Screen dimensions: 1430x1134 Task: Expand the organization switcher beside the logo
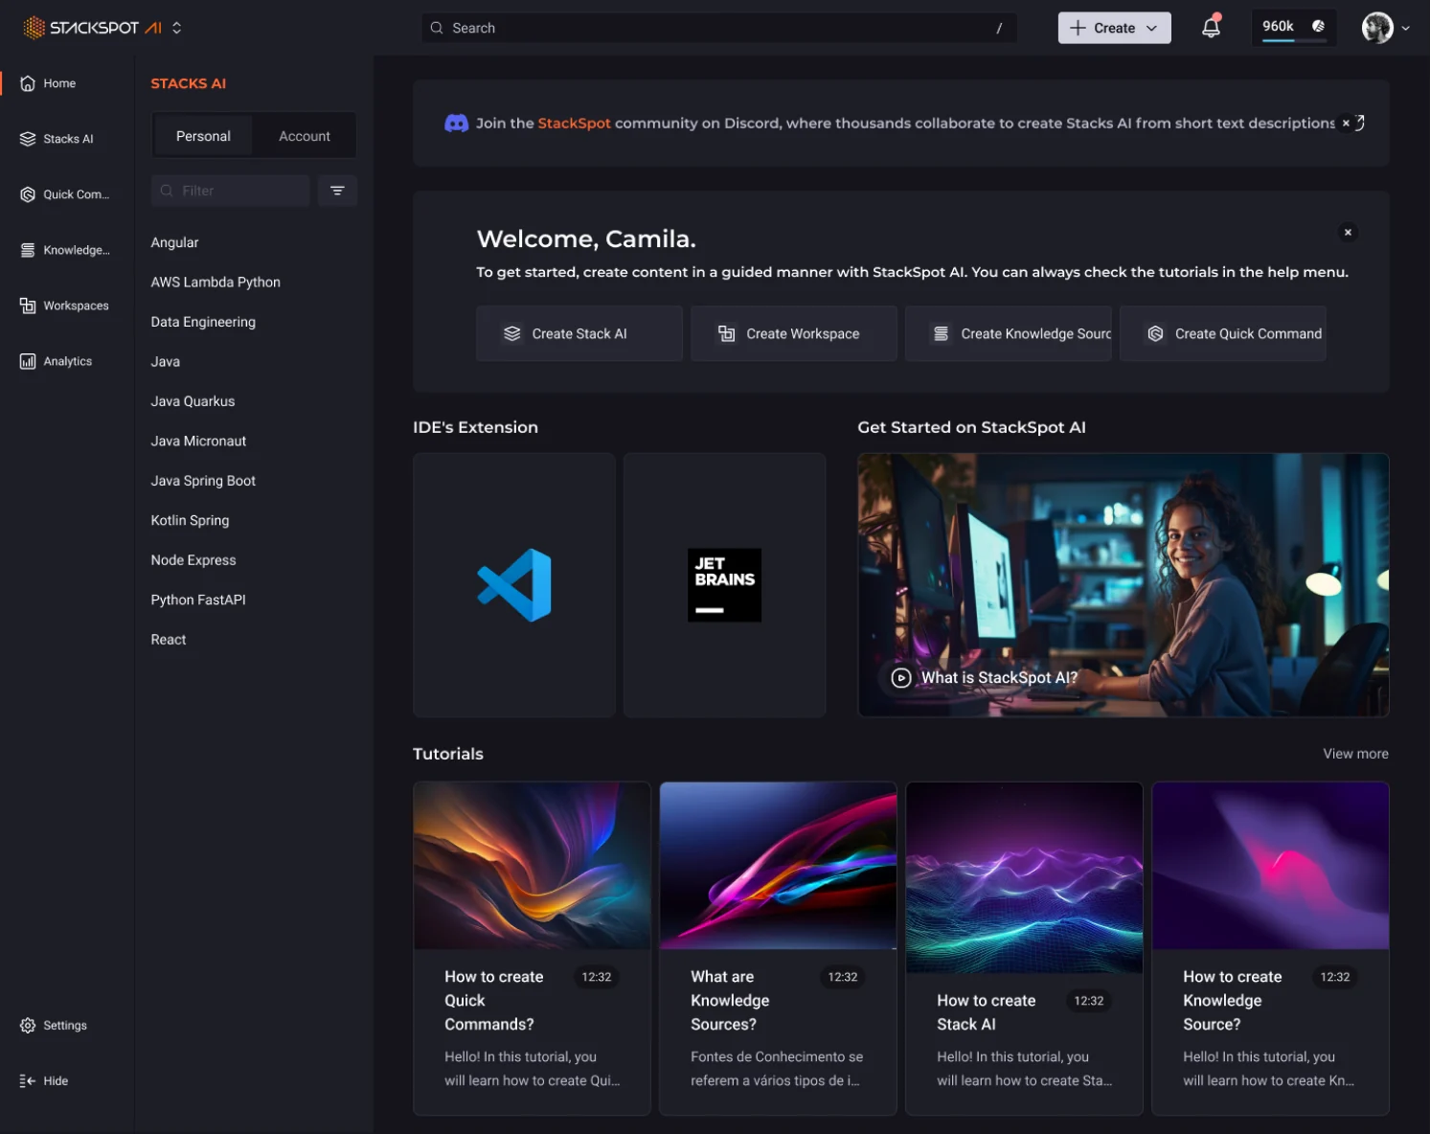(176, 28)
